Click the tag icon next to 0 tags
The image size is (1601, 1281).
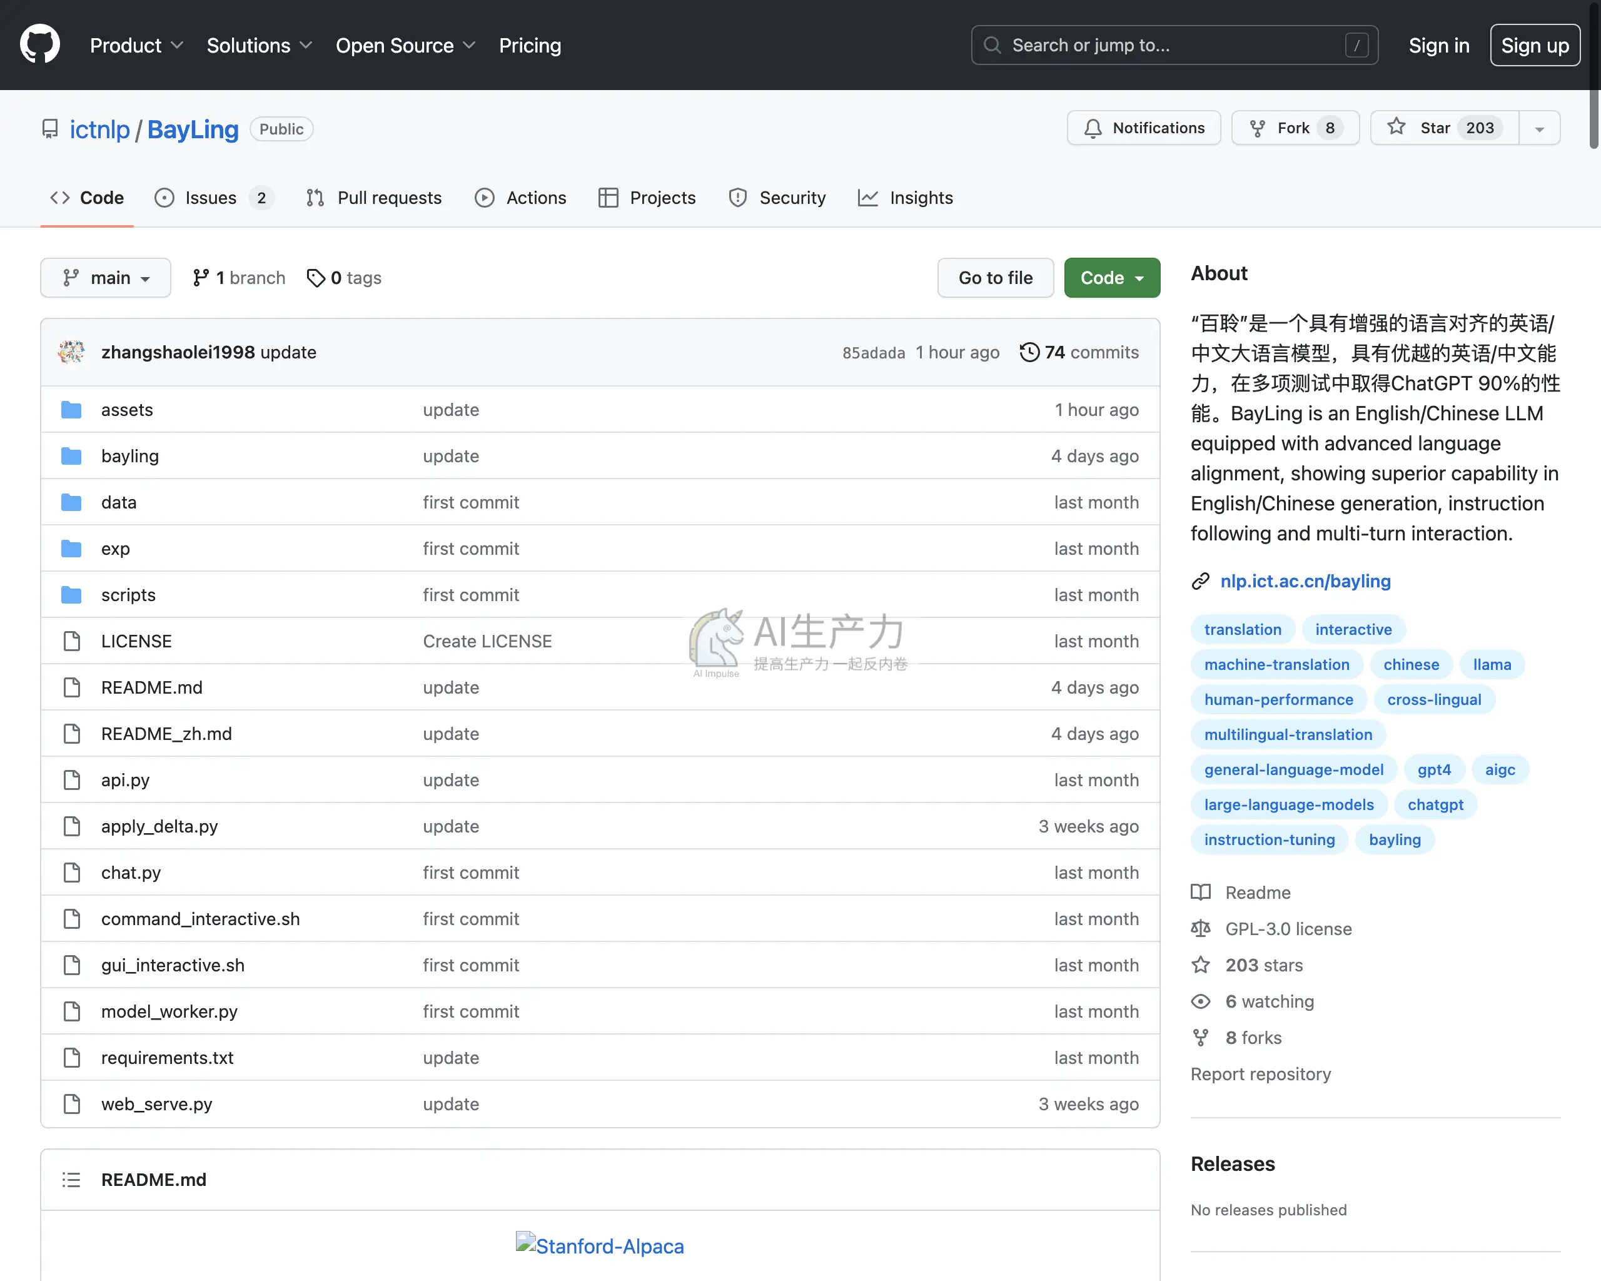tap(316, 278)
